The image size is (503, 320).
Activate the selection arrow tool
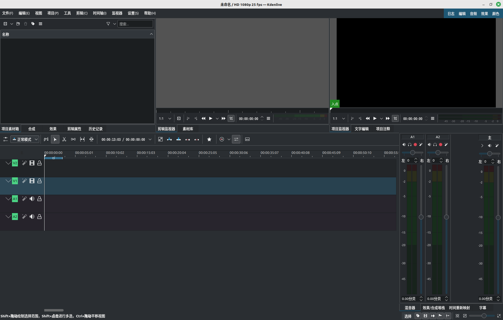tap(55, 139)
